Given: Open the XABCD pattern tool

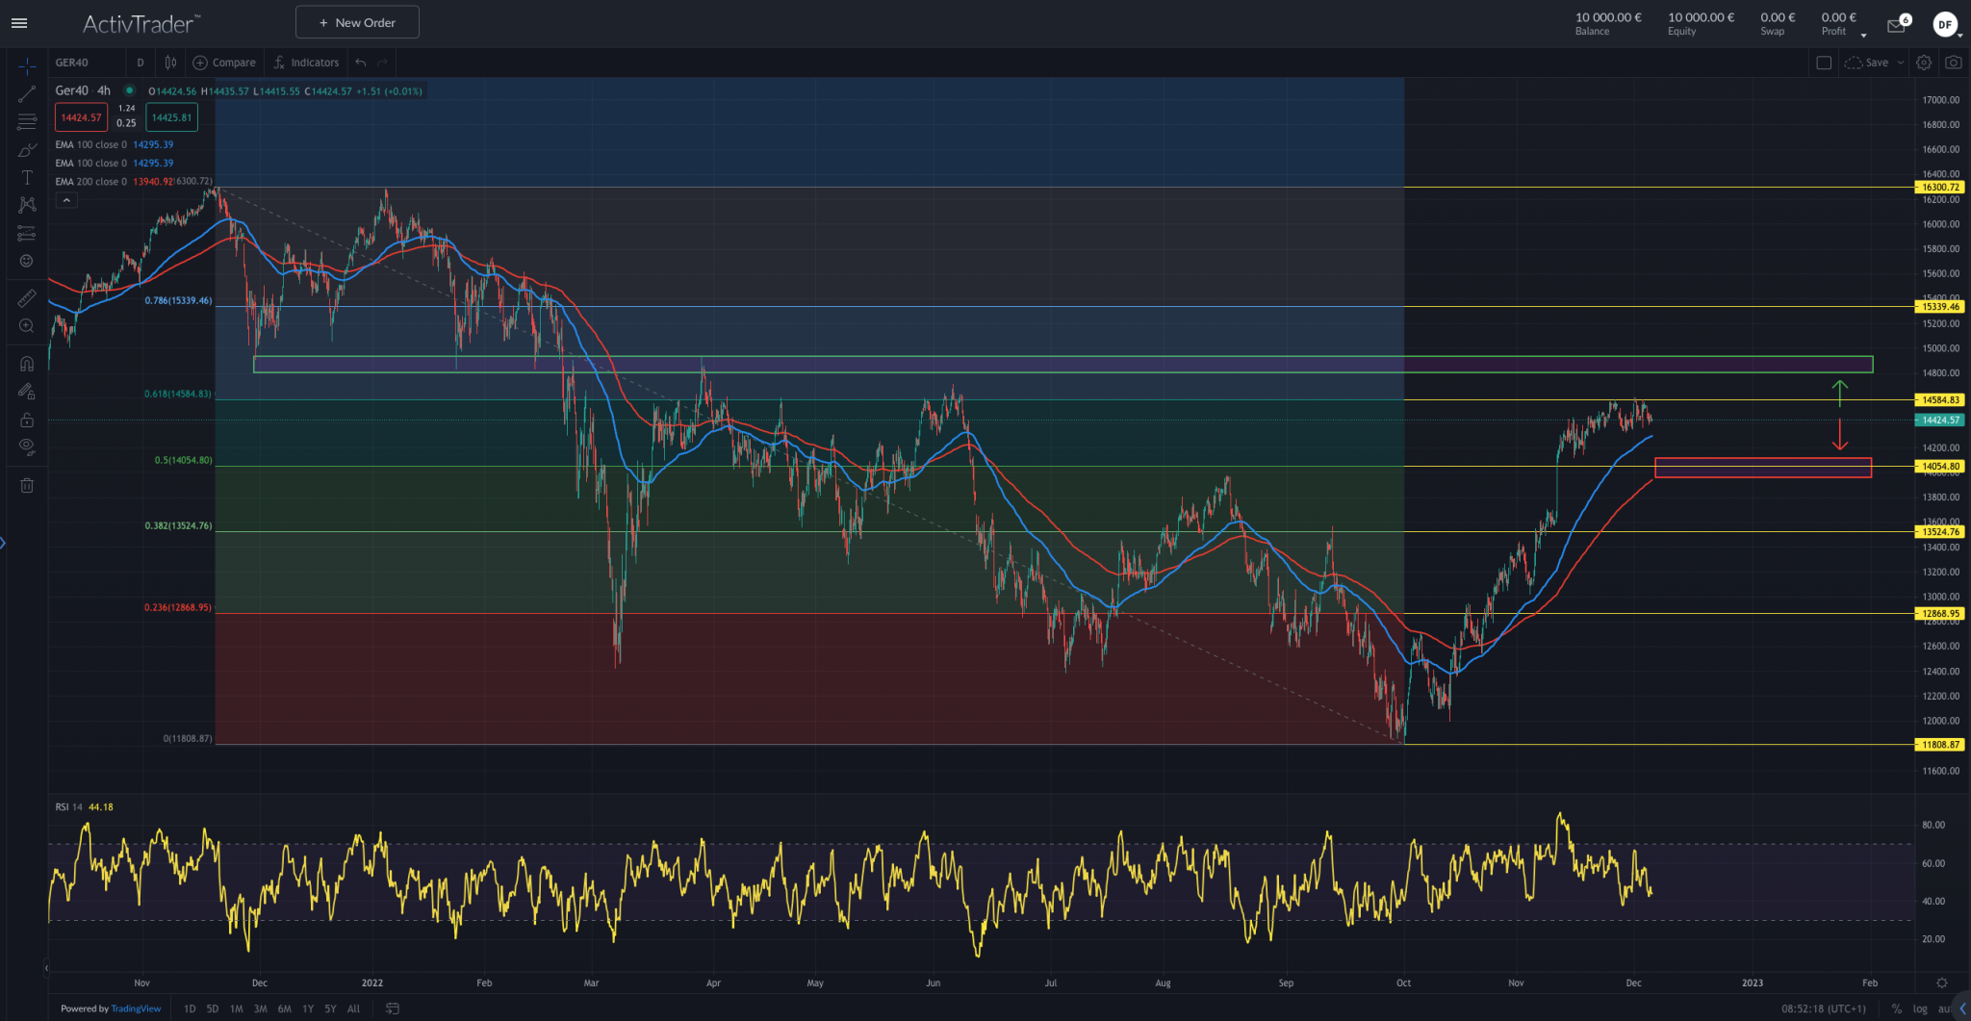Looking at the screenshot, I should [x=27, y=204].
